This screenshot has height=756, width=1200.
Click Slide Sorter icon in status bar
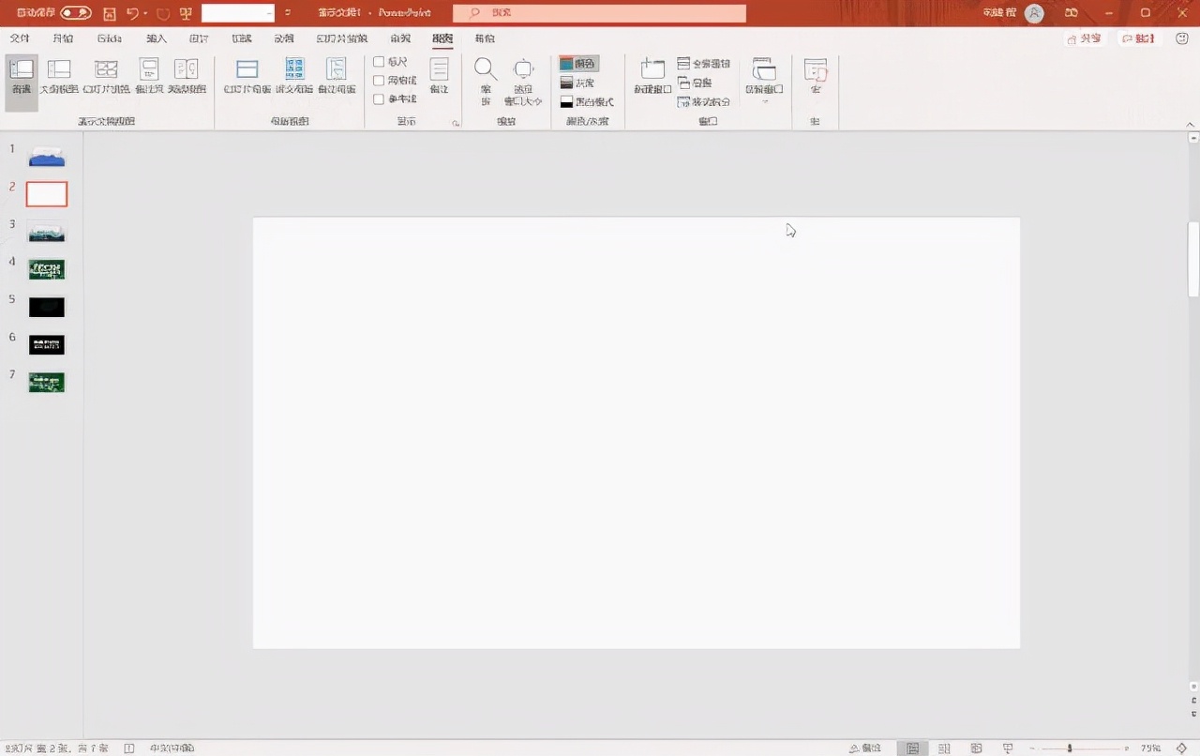[944, 748]
